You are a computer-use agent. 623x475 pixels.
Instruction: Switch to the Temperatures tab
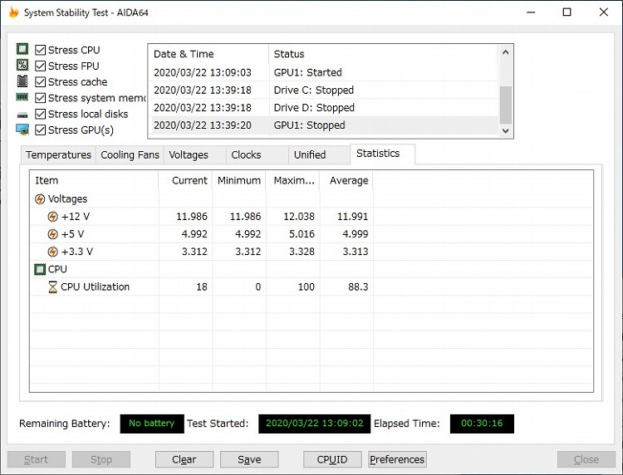58,154
